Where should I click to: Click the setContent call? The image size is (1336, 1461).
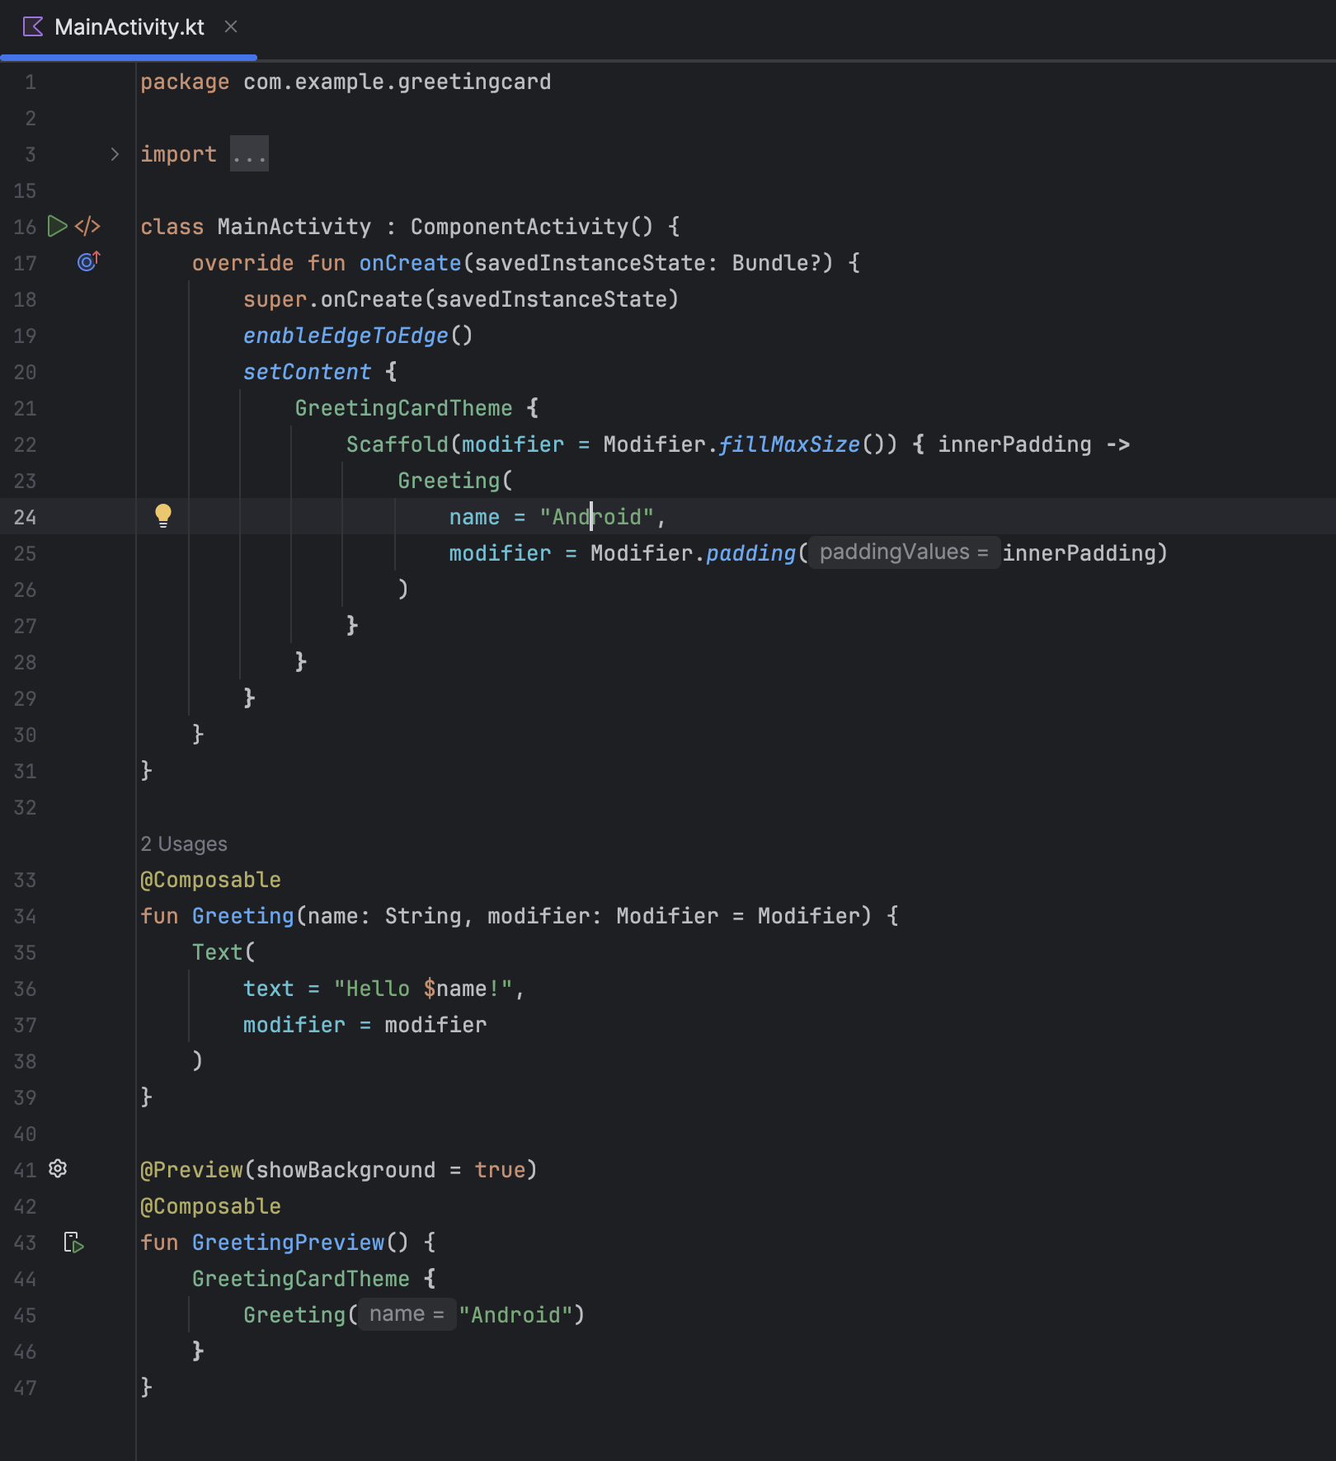(x=307, y=372)
